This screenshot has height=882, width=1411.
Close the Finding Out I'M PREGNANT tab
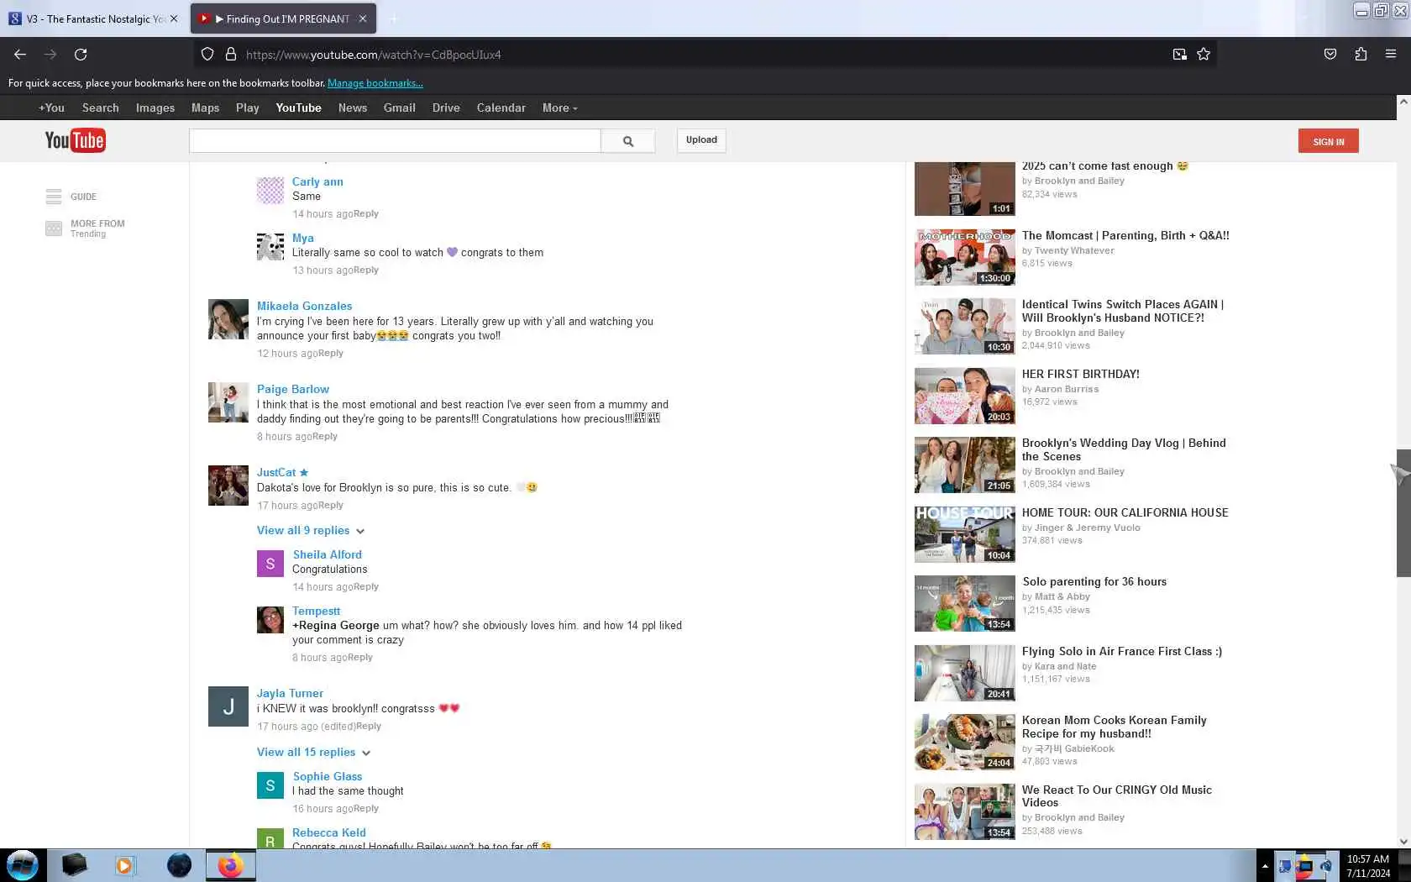coord(363,18)
